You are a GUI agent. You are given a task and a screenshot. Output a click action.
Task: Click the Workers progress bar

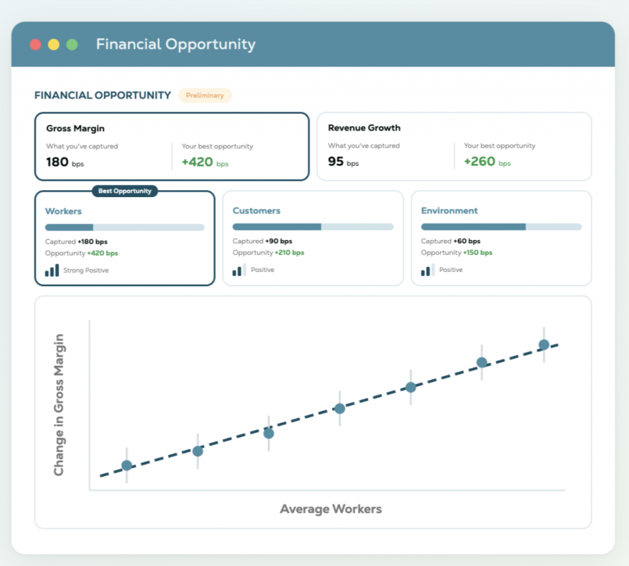(125, 227)
